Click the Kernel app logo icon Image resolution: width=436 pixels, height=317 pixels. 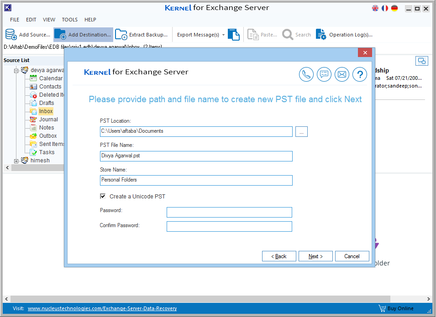7,8
